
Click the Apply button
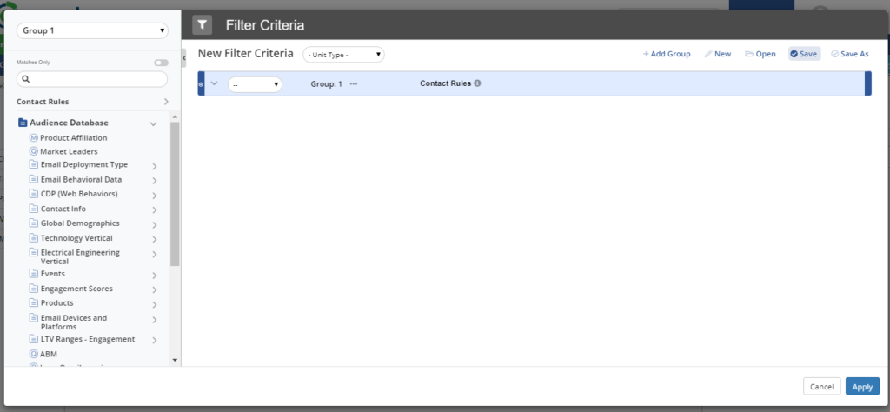point(861,386)
